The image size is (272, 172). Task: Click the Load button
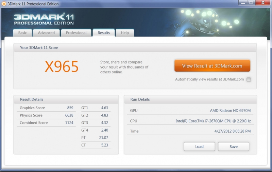pos(199,147)
